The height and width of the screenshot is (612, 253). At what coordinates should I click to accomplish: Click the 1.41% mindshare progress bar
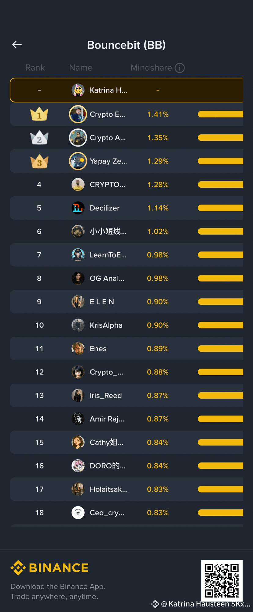220,114
